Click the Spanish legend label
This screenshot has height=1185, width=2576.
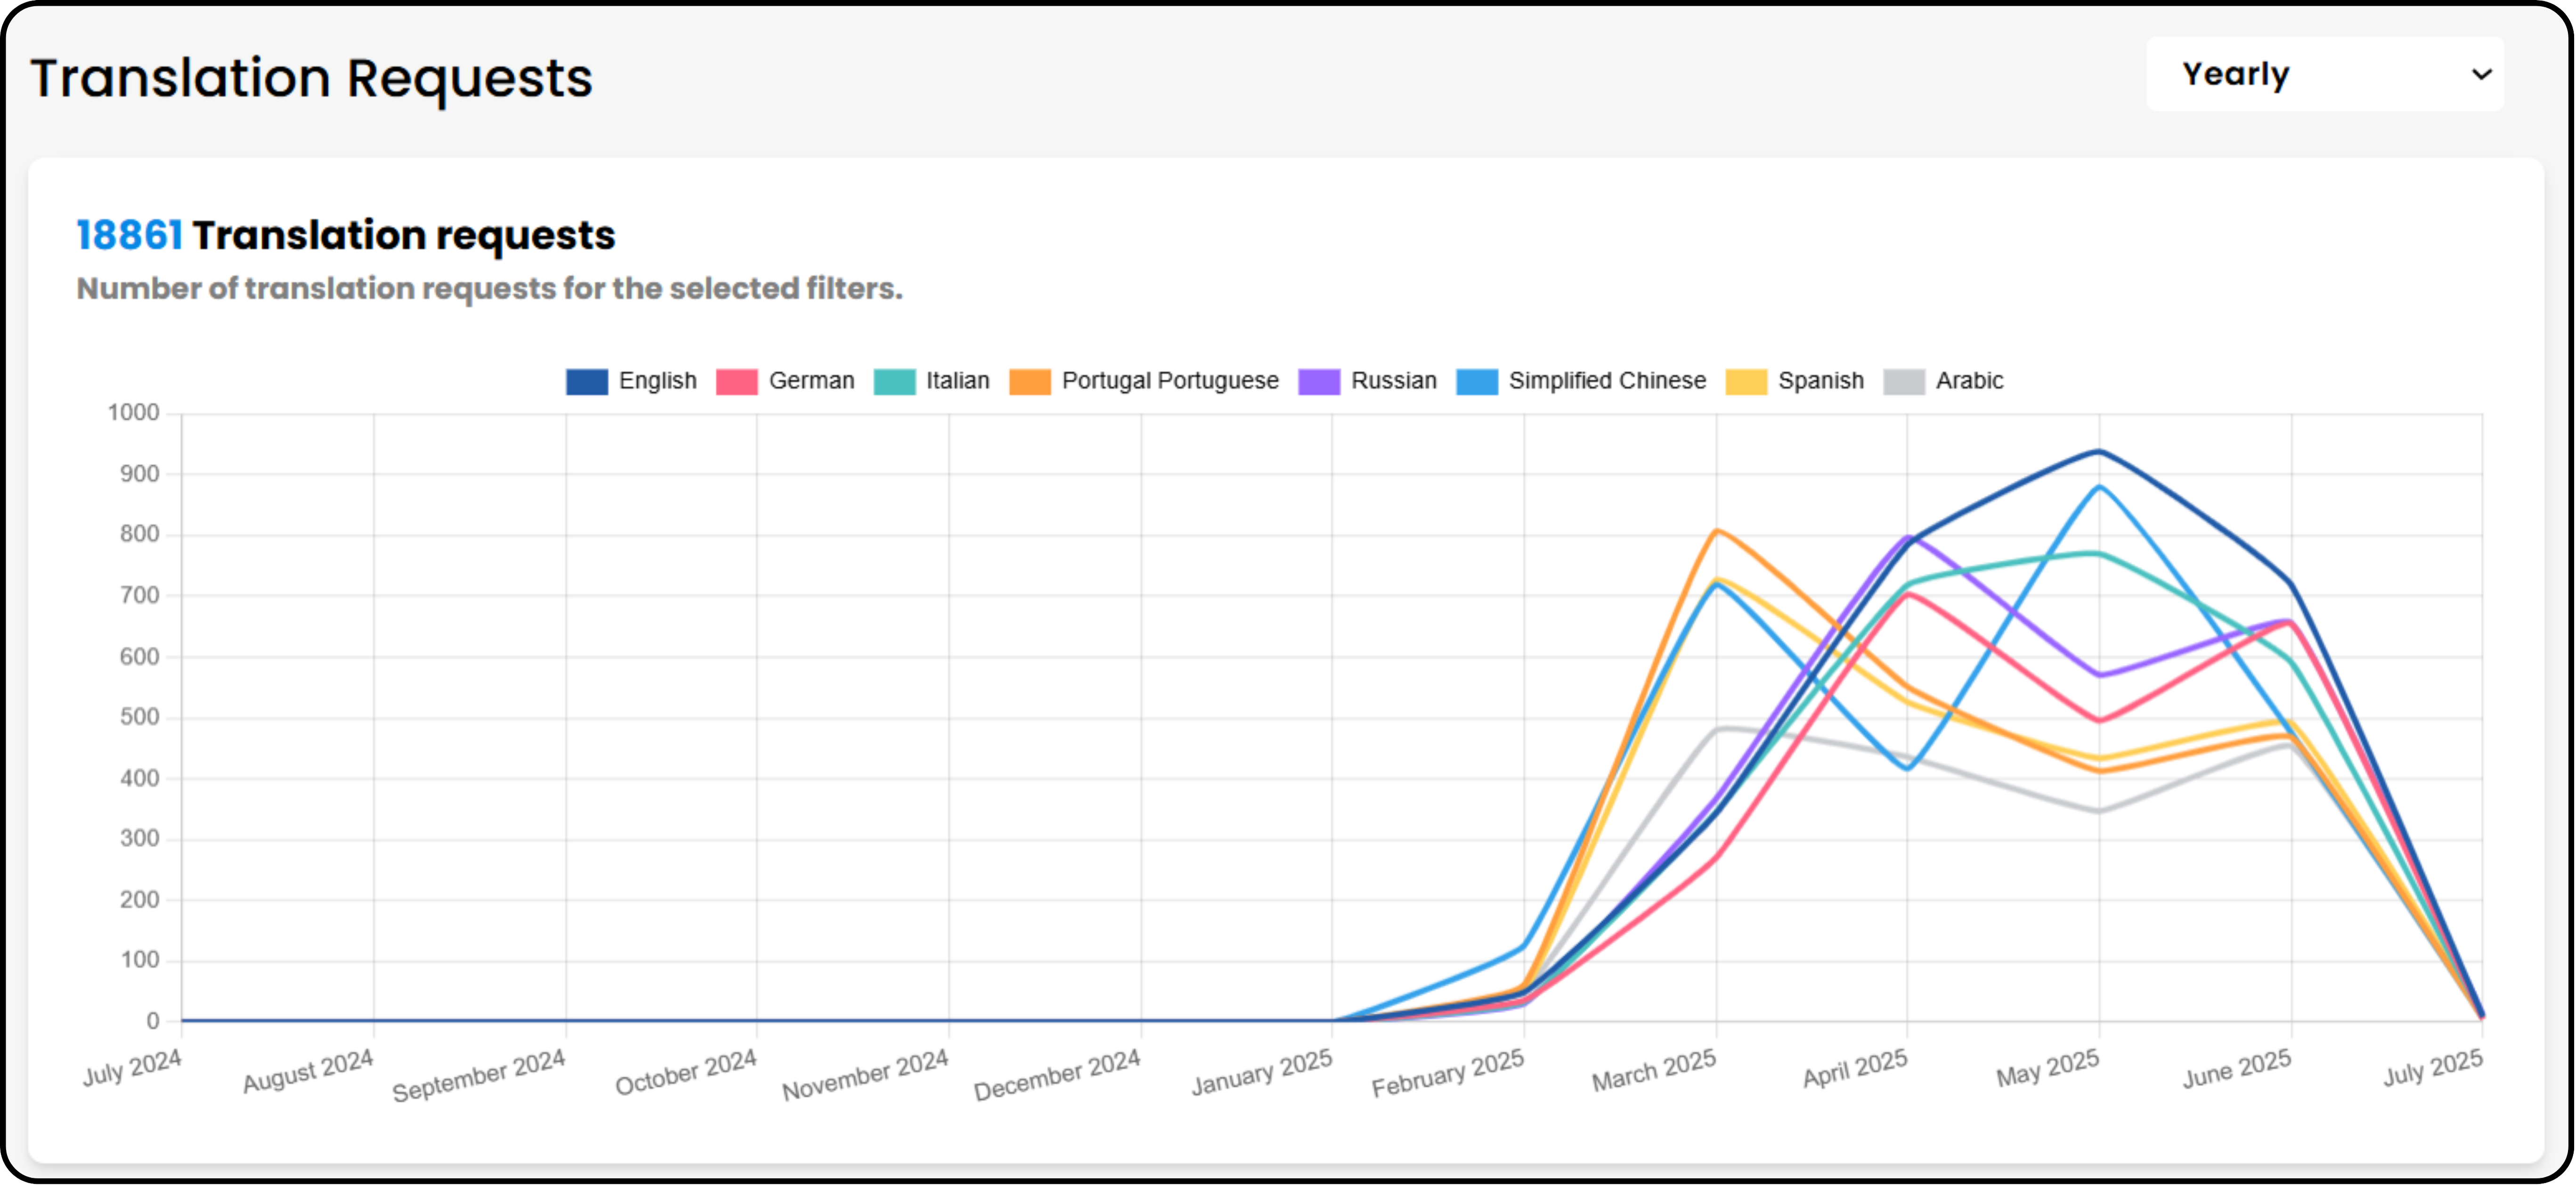(x=1820, y=381)
